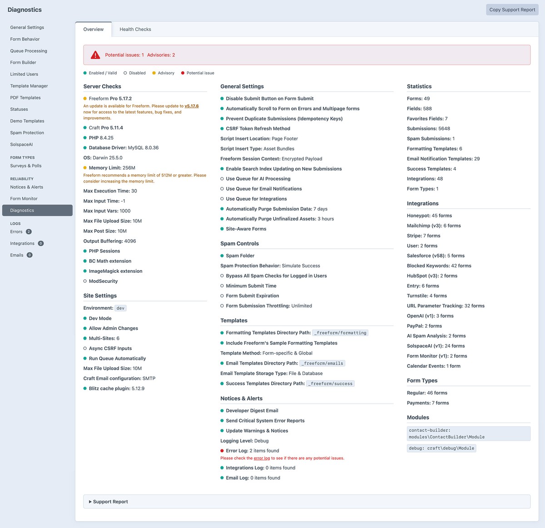Open the error log link

262,458
